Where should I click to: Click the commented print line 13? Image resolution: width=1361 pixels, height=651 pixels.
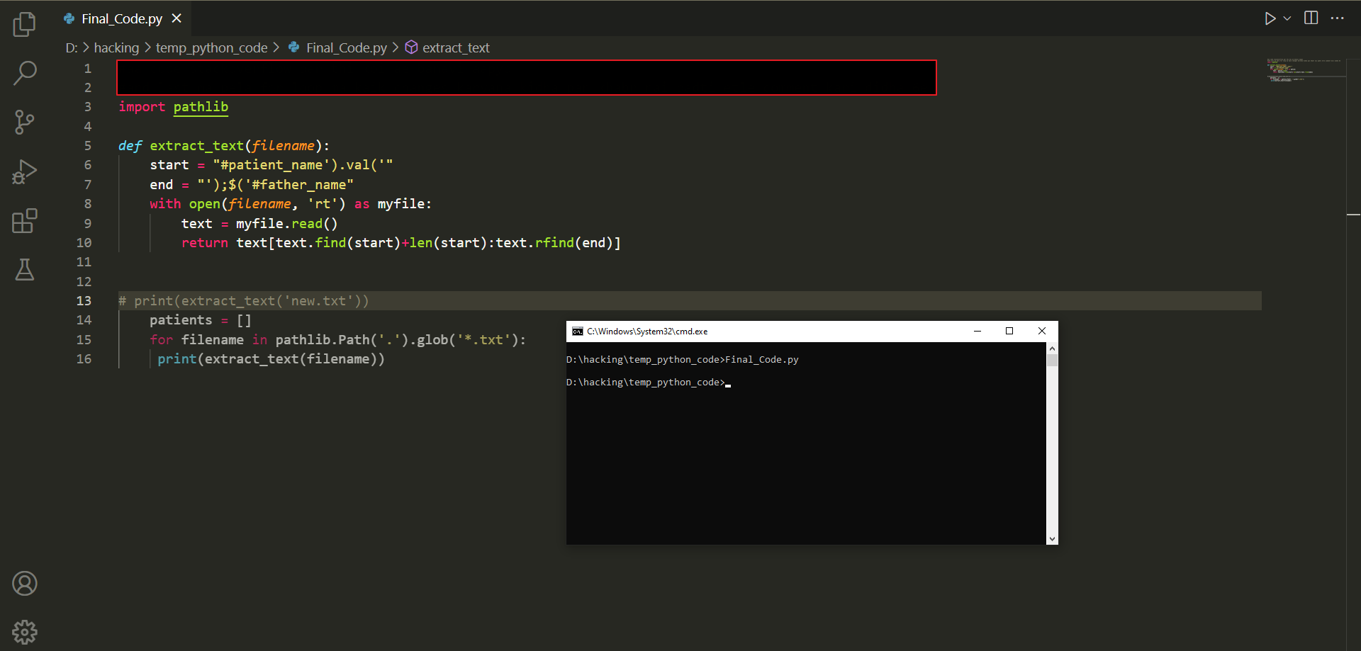point(244,301)
